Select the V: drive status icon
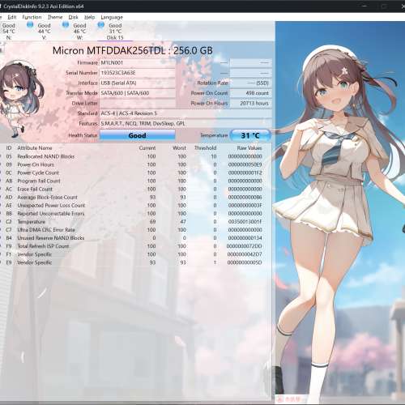Screen dimensions: 405x405 [x=30, y=25]
